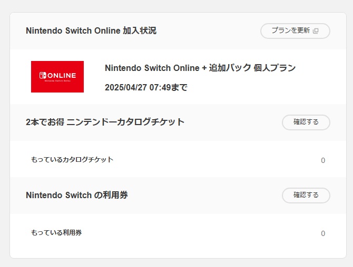Viewport: 353px width, 267px height.
Task: Click the Switch console icon in the logo
Action: click(42, 76)
